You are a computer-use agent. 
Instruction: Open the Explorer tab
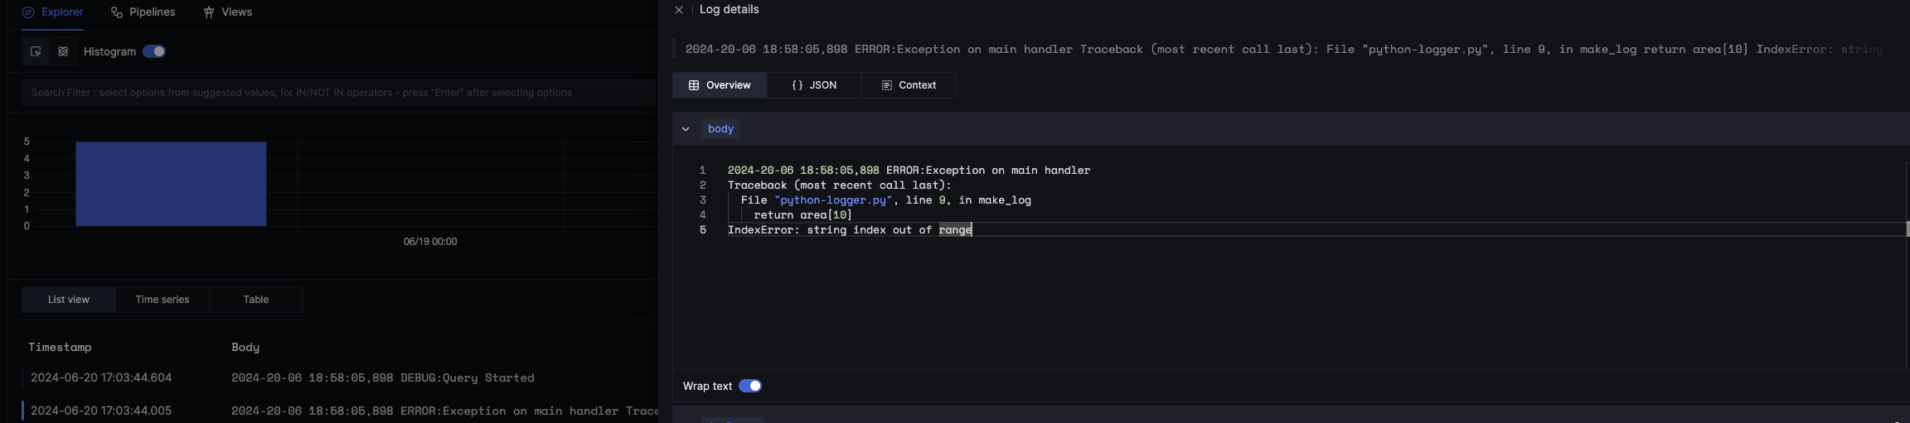point(52,12)
